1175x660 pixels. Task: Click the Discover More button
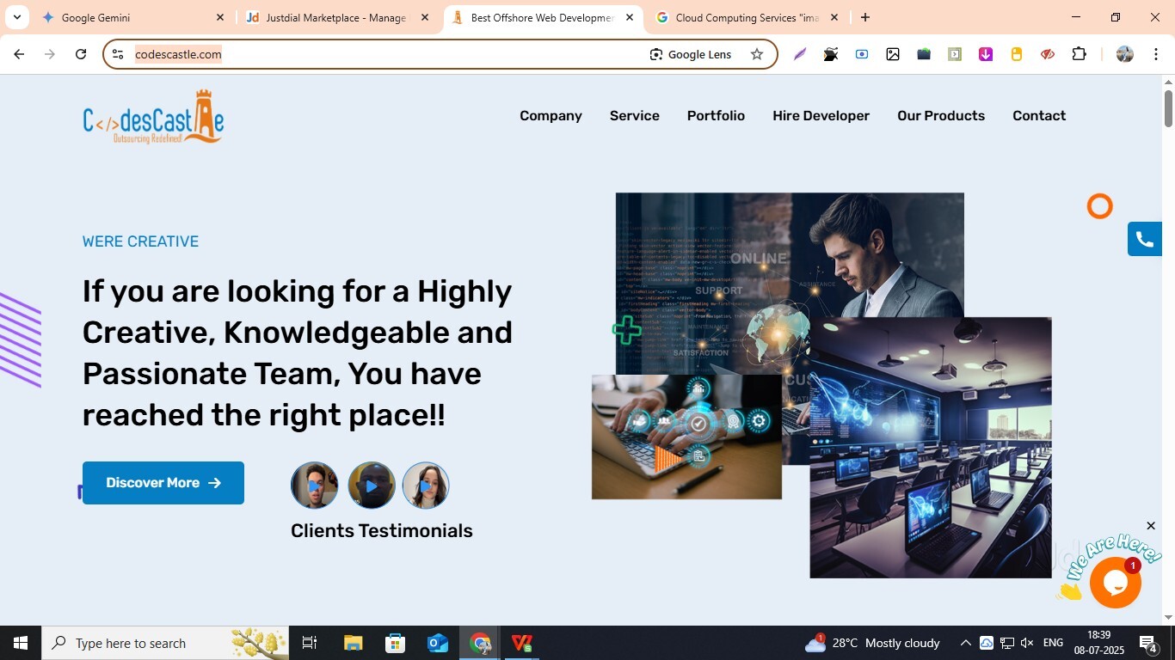(163, 483)
